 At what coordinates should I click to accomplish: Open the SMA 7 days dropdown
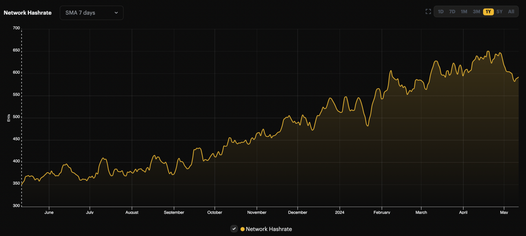(x=91, y=13)
